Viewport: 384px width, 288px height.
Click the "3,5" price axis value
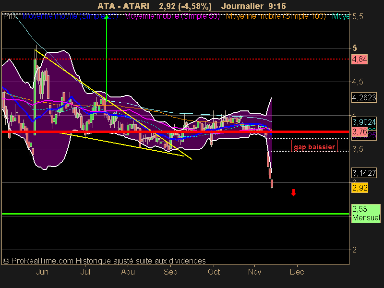358,149
